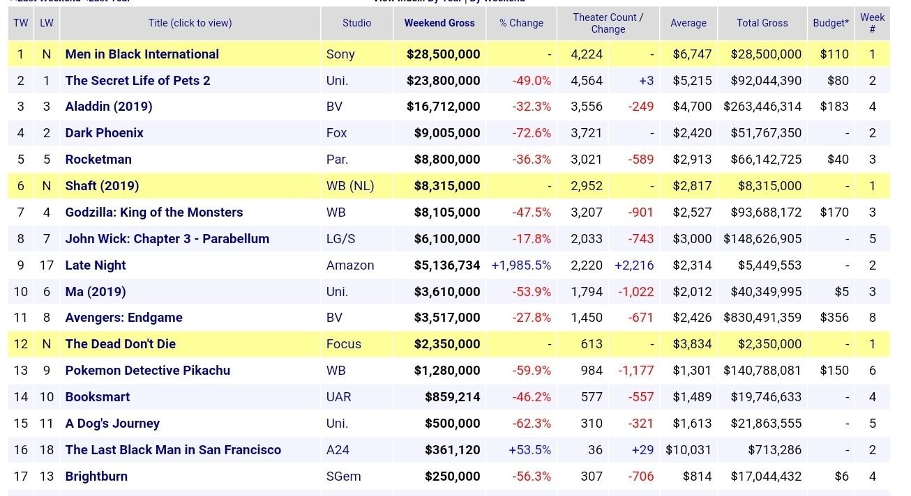Select total gross $263,446,314
The height and width of the screenshot is (496, 911).
(x=762, y=107)
